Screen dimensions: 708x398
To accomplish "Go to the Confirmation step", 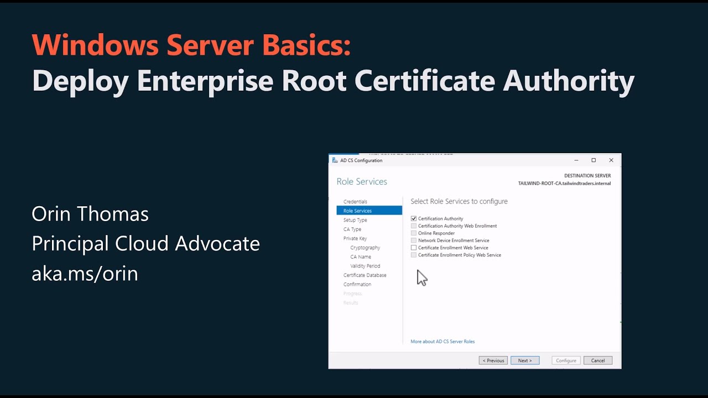I will point(357,284).
